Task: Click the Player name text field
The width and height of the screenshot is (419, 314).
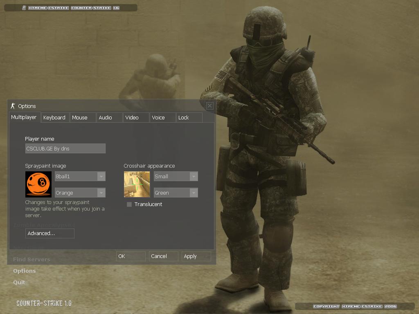Action: [x=65, y=148]
